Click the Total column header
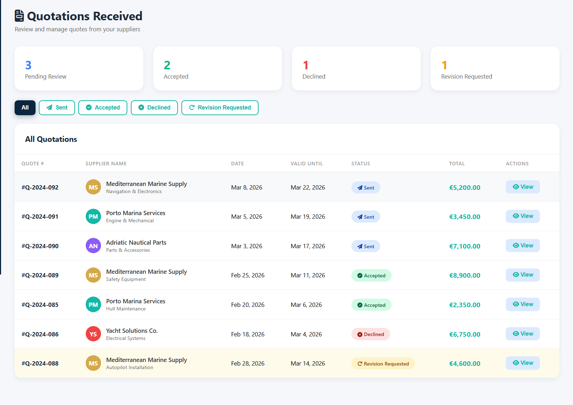 click(457, 164)
